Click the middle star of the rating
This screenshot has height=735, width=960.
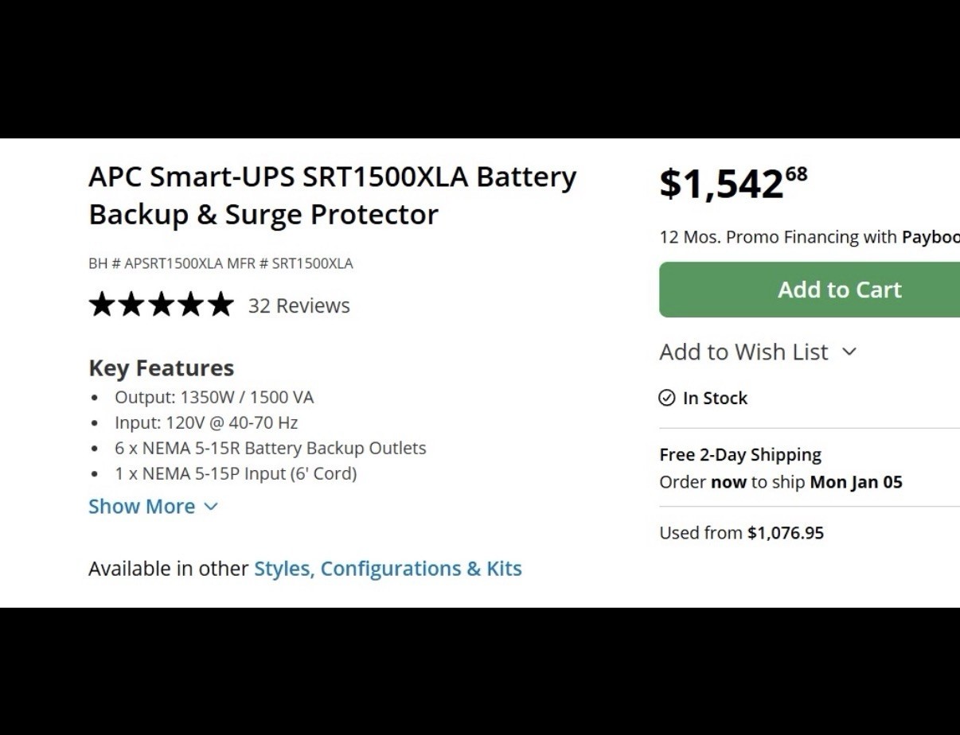click(x=161, y=305)
